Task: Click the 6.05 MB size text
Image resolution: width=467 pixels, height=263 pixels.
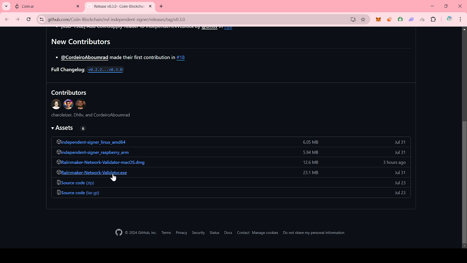Action: click(x=311, y=142)
